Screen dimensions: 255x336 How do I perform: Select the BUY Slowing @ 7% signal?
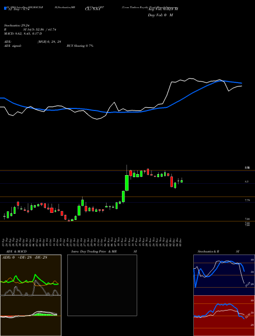[80, 46]
